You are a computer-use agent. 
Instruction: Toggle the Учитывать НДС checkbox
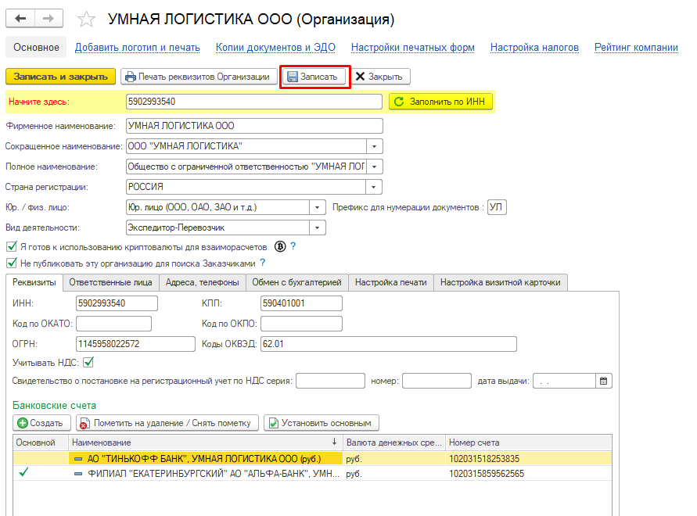coord(88,362)
